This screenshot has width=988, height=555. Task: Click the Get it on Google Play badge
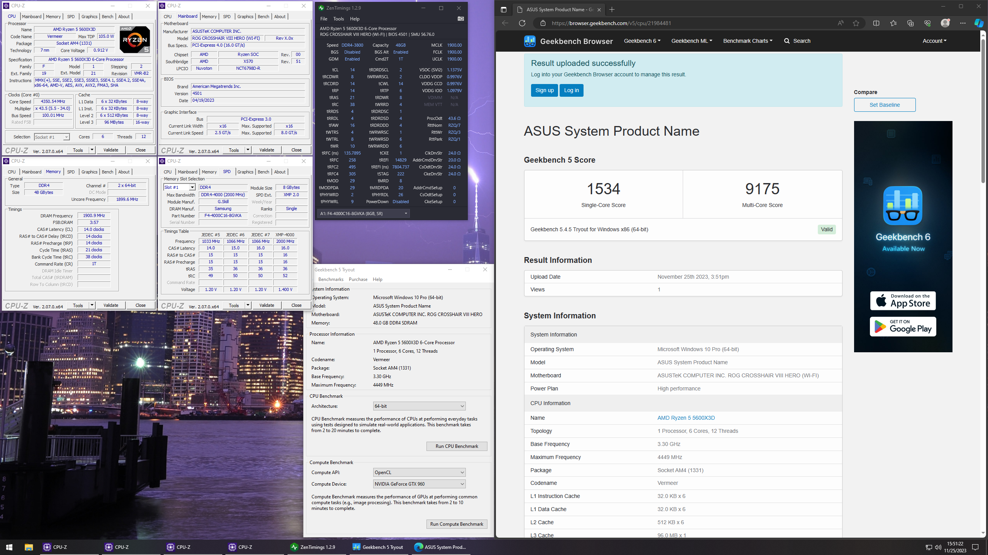pos(903,326)
